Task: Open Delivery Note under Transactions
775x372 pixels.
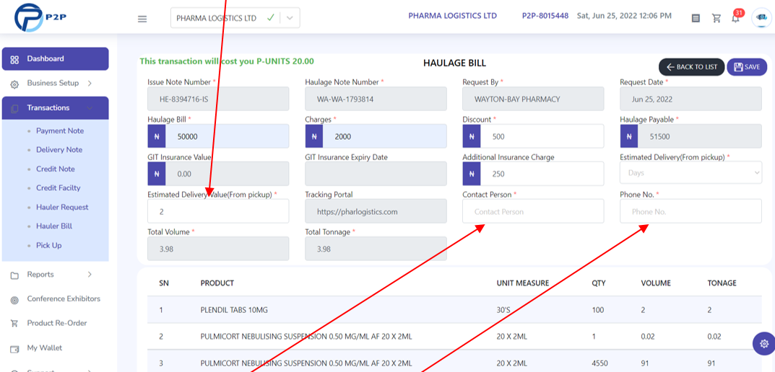Action: (59, 150)
